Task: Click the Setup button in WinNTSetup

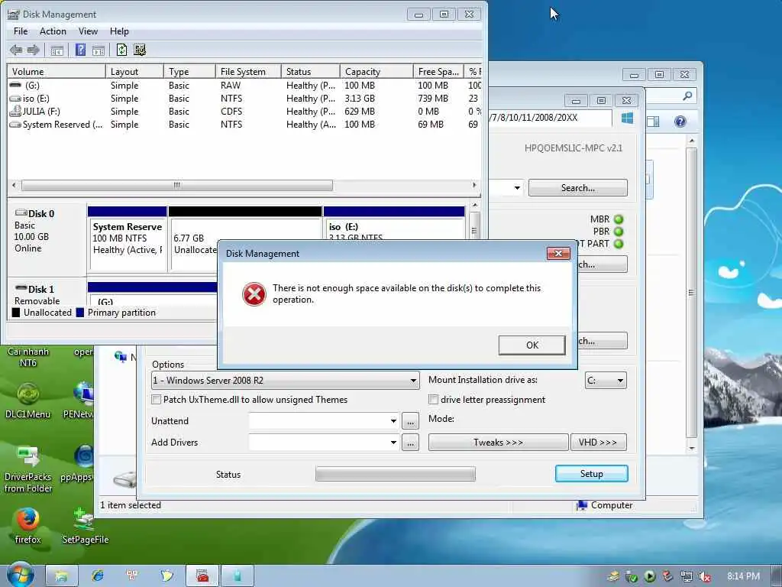Action: (x=592, y=474)
